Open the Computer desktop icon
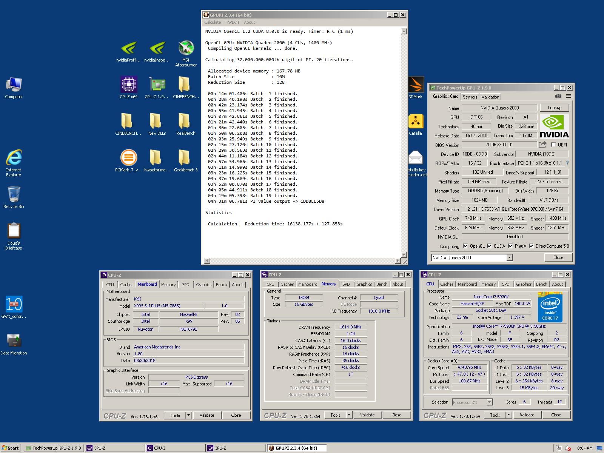Screen dimensions: 604x453 point(14,88)
